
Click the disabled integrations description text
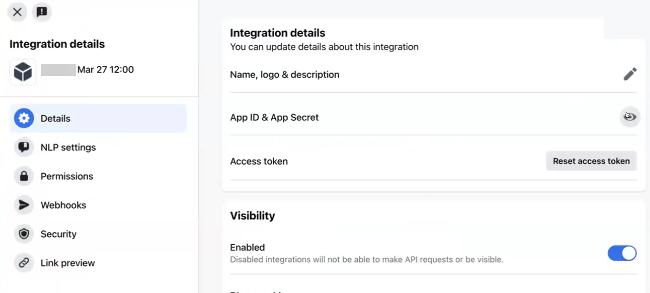tap(366, 260)
